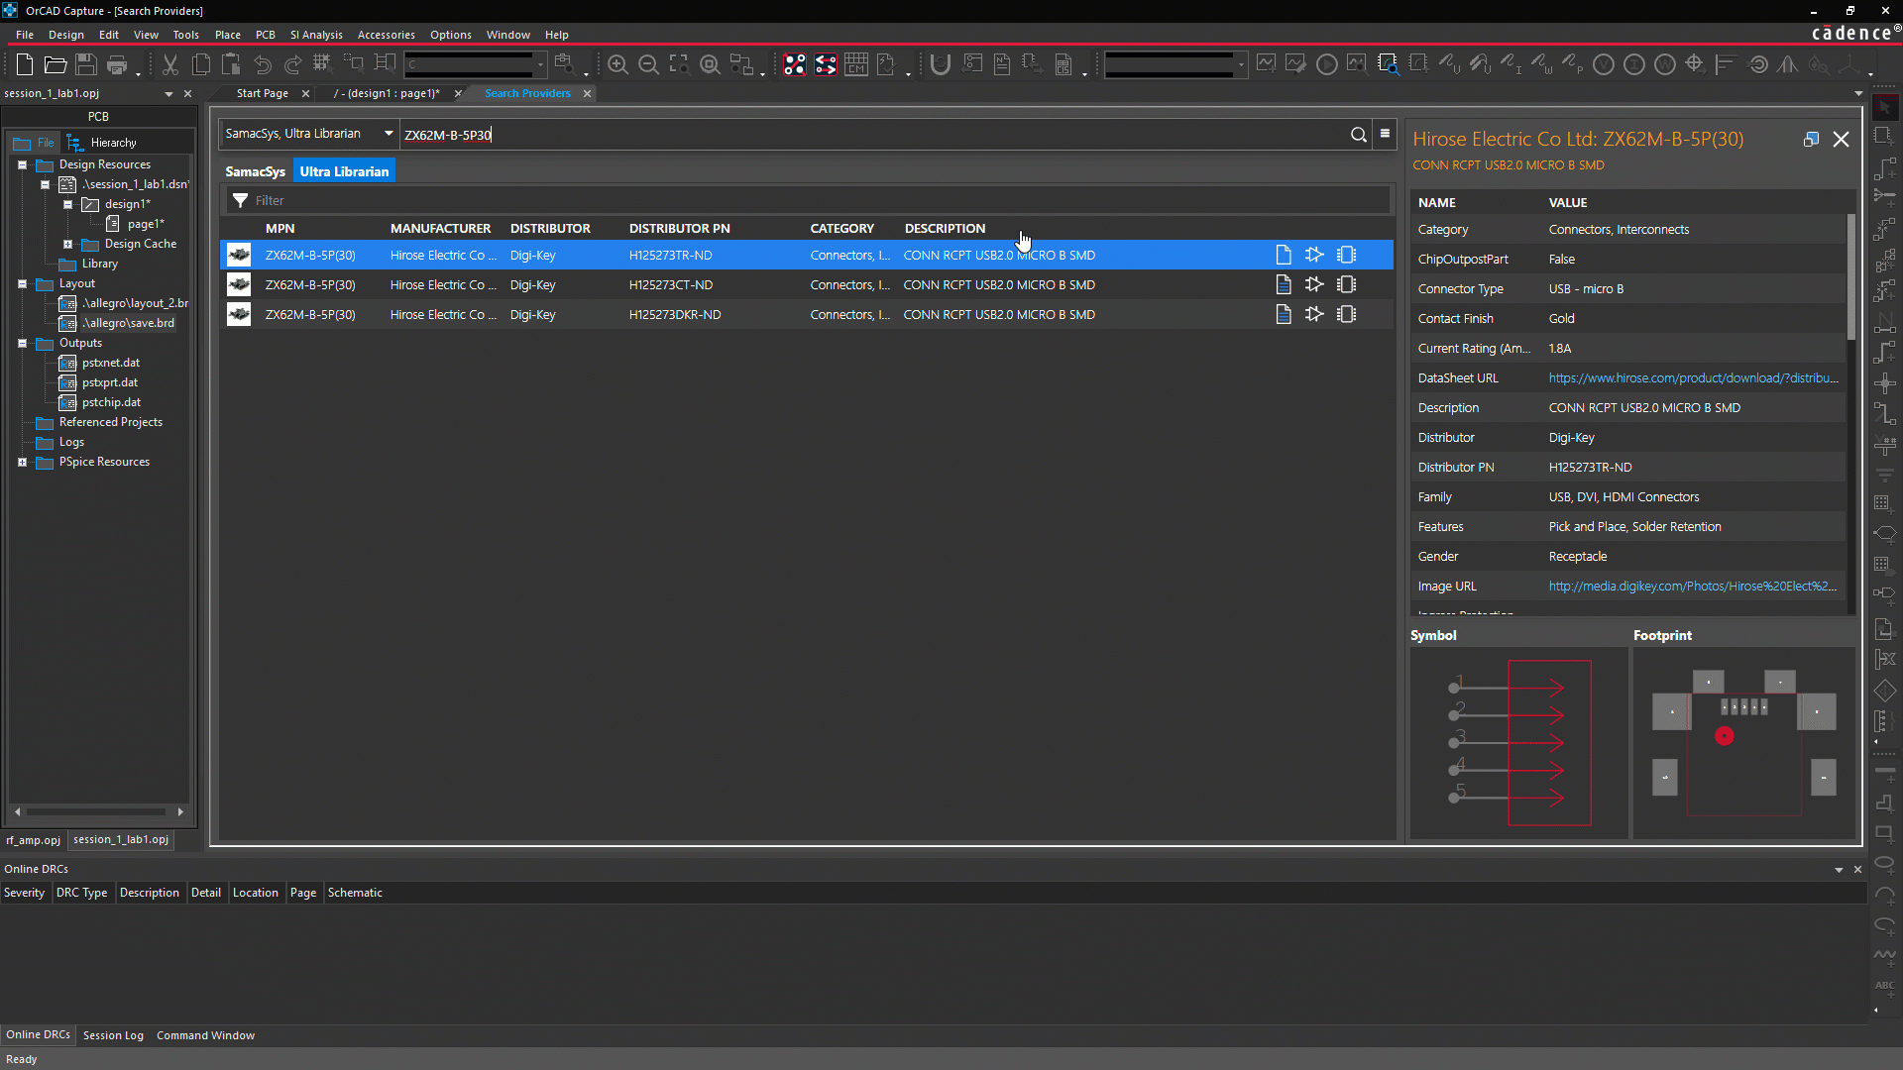Restore the part details panel window
The width and height of the screenshot is (1903, 1070).
pyautogui.click(x=1811, y=140)
